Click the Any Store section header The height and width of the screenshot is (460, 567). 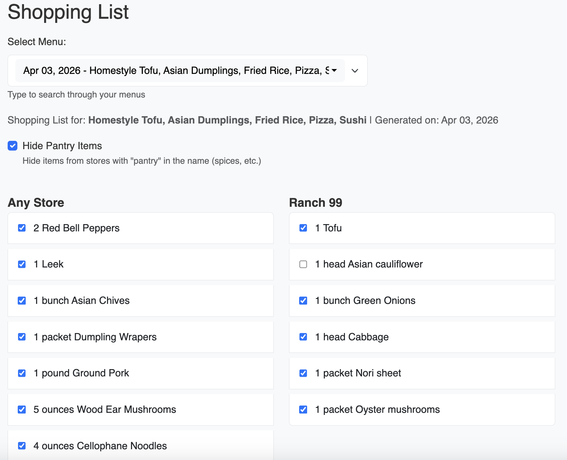click(x=35, y=203)
